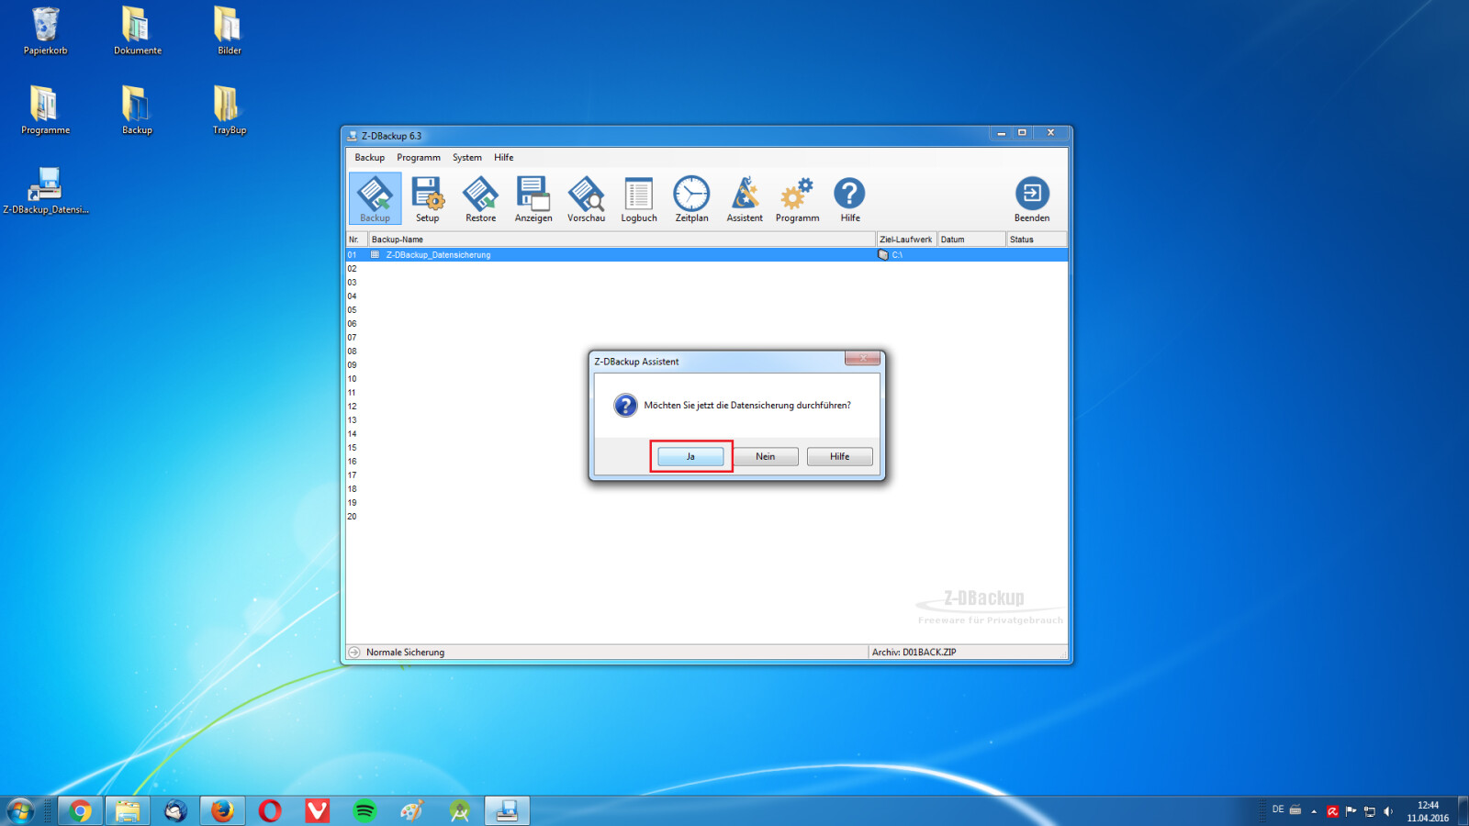
Task: Open Opera from the taskbar
Action: click(x=270, y=810)
